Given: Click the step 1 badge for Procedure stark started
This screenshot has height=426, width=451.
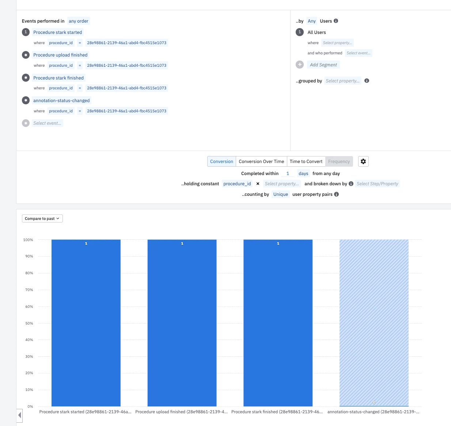Looking at the screenshot, I should [x=26, y=32].
